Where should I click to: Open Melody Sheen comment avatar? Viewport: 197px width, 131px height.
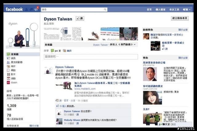(59, 121)
